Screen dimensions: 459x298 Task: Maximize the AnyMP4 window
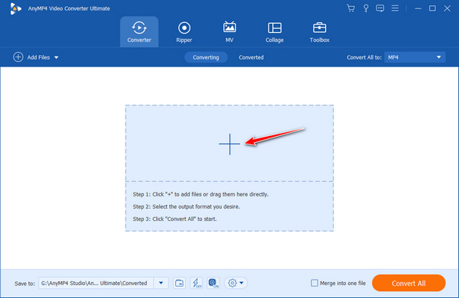click(x=432, y=8)
